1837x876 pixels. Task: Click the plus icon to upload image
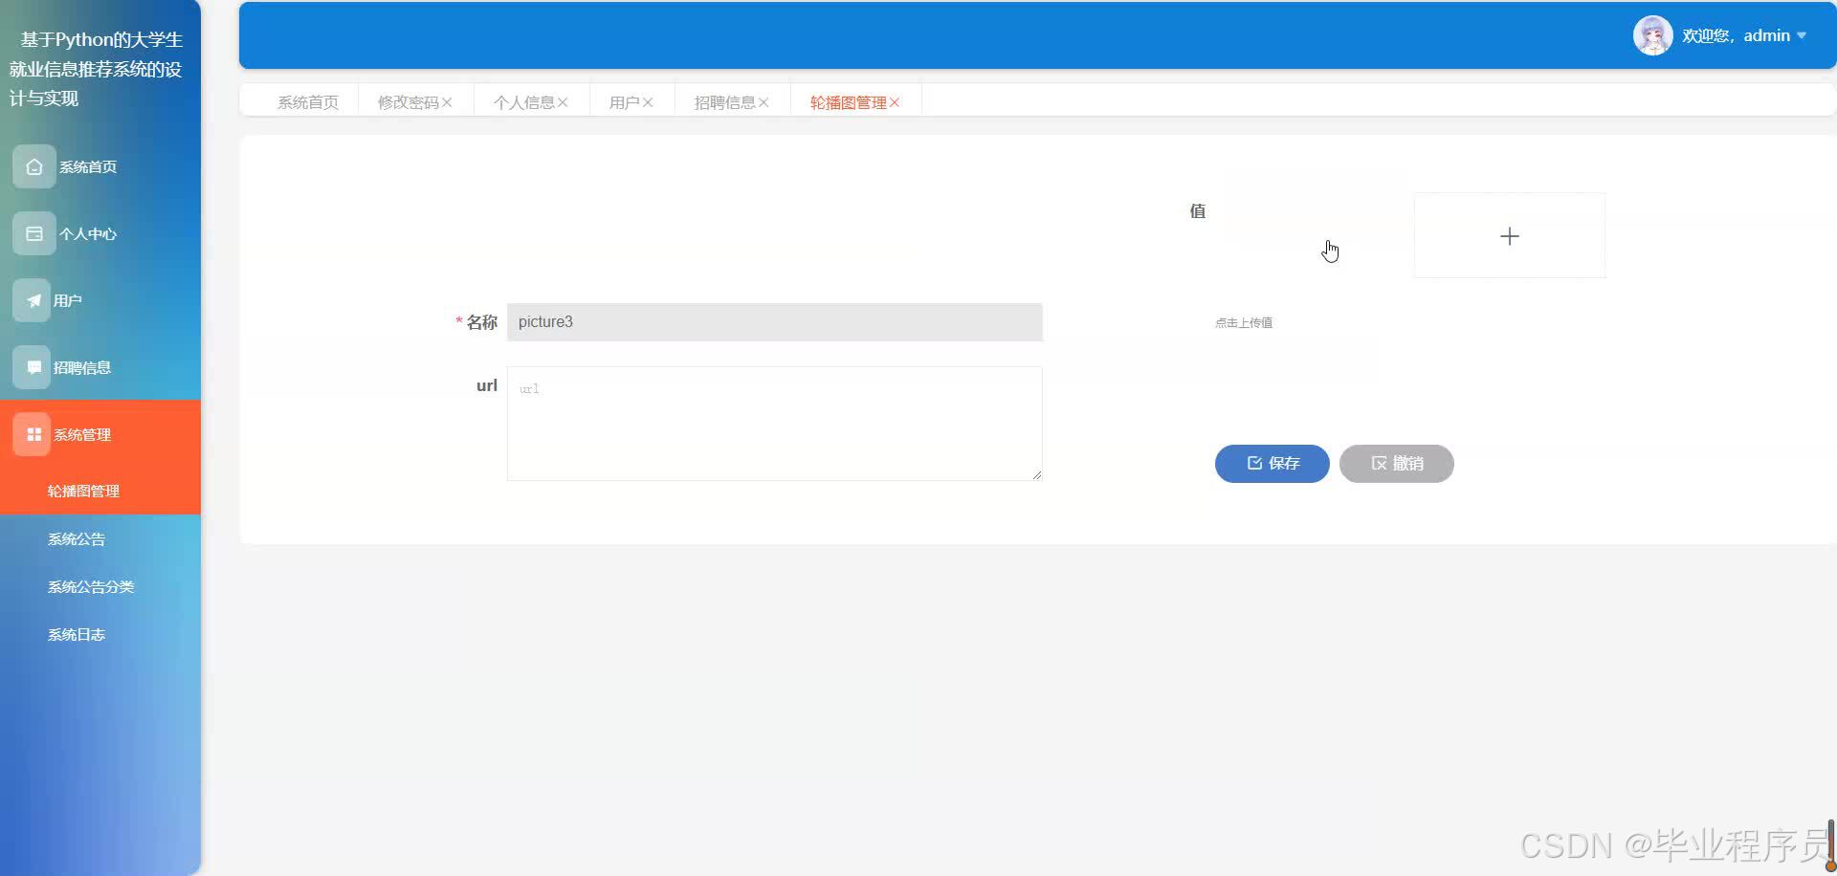pos(1510,236)
